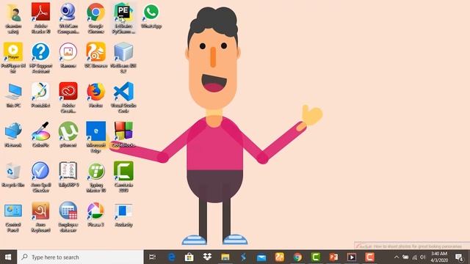Open Dropbox from the taskbar
The image size is (470, 264).
click(207, 257)
